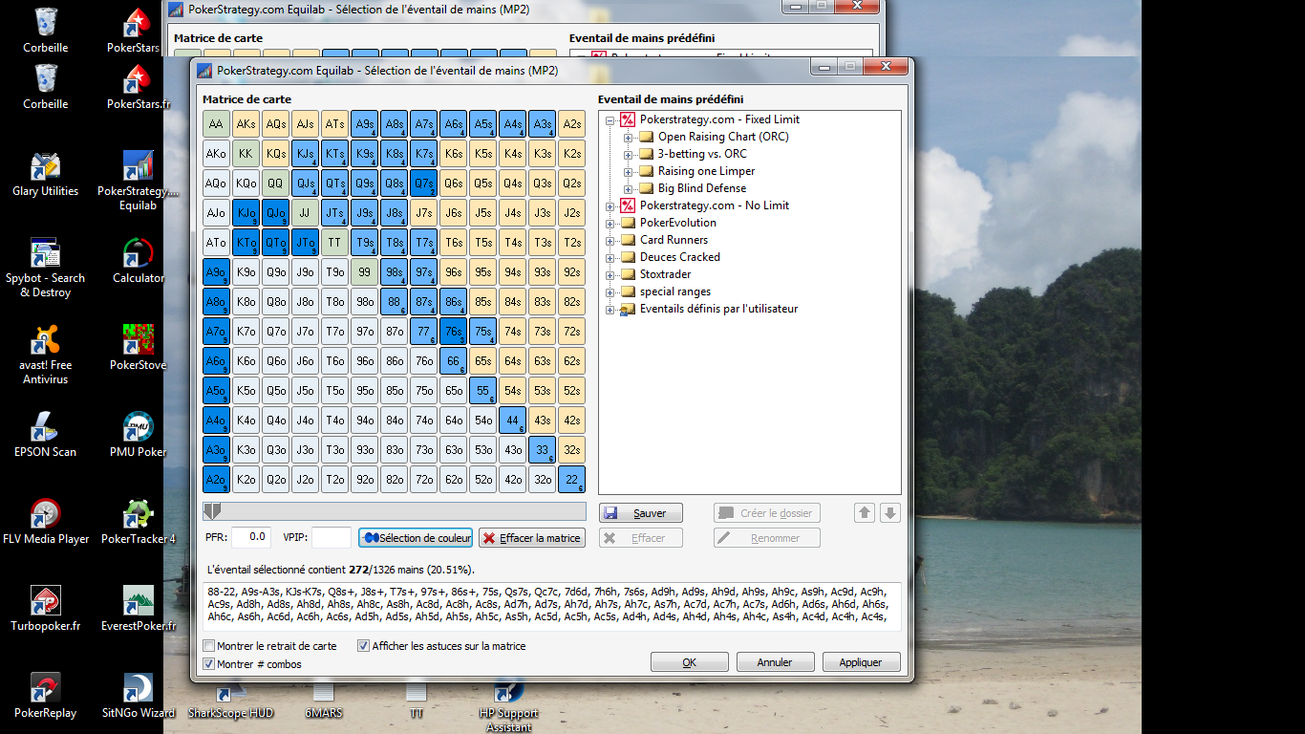Image resolution: width=1305 pixels, height=734 pixels.
Task: Toggle the A2o hand cell
Action: tap(216, 480)
